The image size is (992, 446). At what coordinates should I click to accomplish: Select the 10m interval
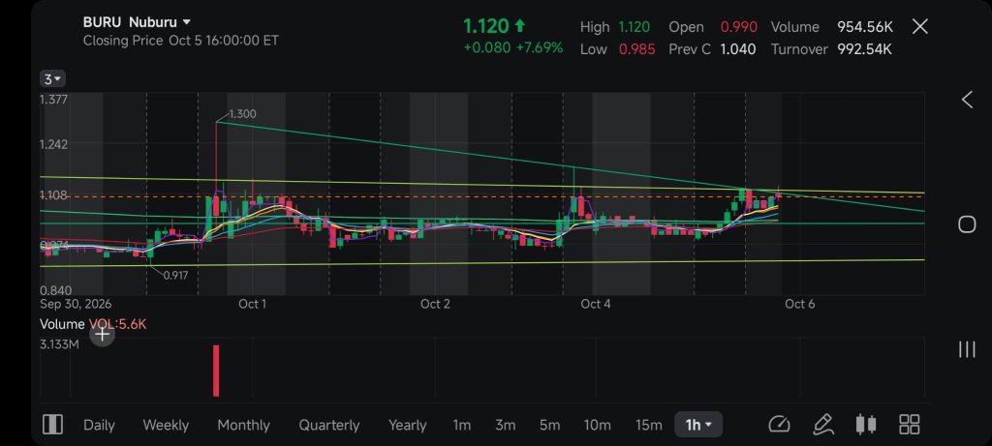pos(597,425)
